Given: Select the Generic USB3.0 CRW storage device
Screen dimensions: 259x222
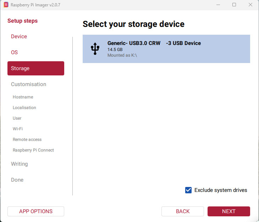Looking at the screenshot, I should click(x=166, y=49).
